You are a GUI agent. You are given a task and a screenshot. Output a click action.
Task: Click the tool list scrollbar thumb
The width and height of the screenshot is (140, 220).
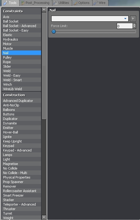pyautogui.click(x=44, y=66)
